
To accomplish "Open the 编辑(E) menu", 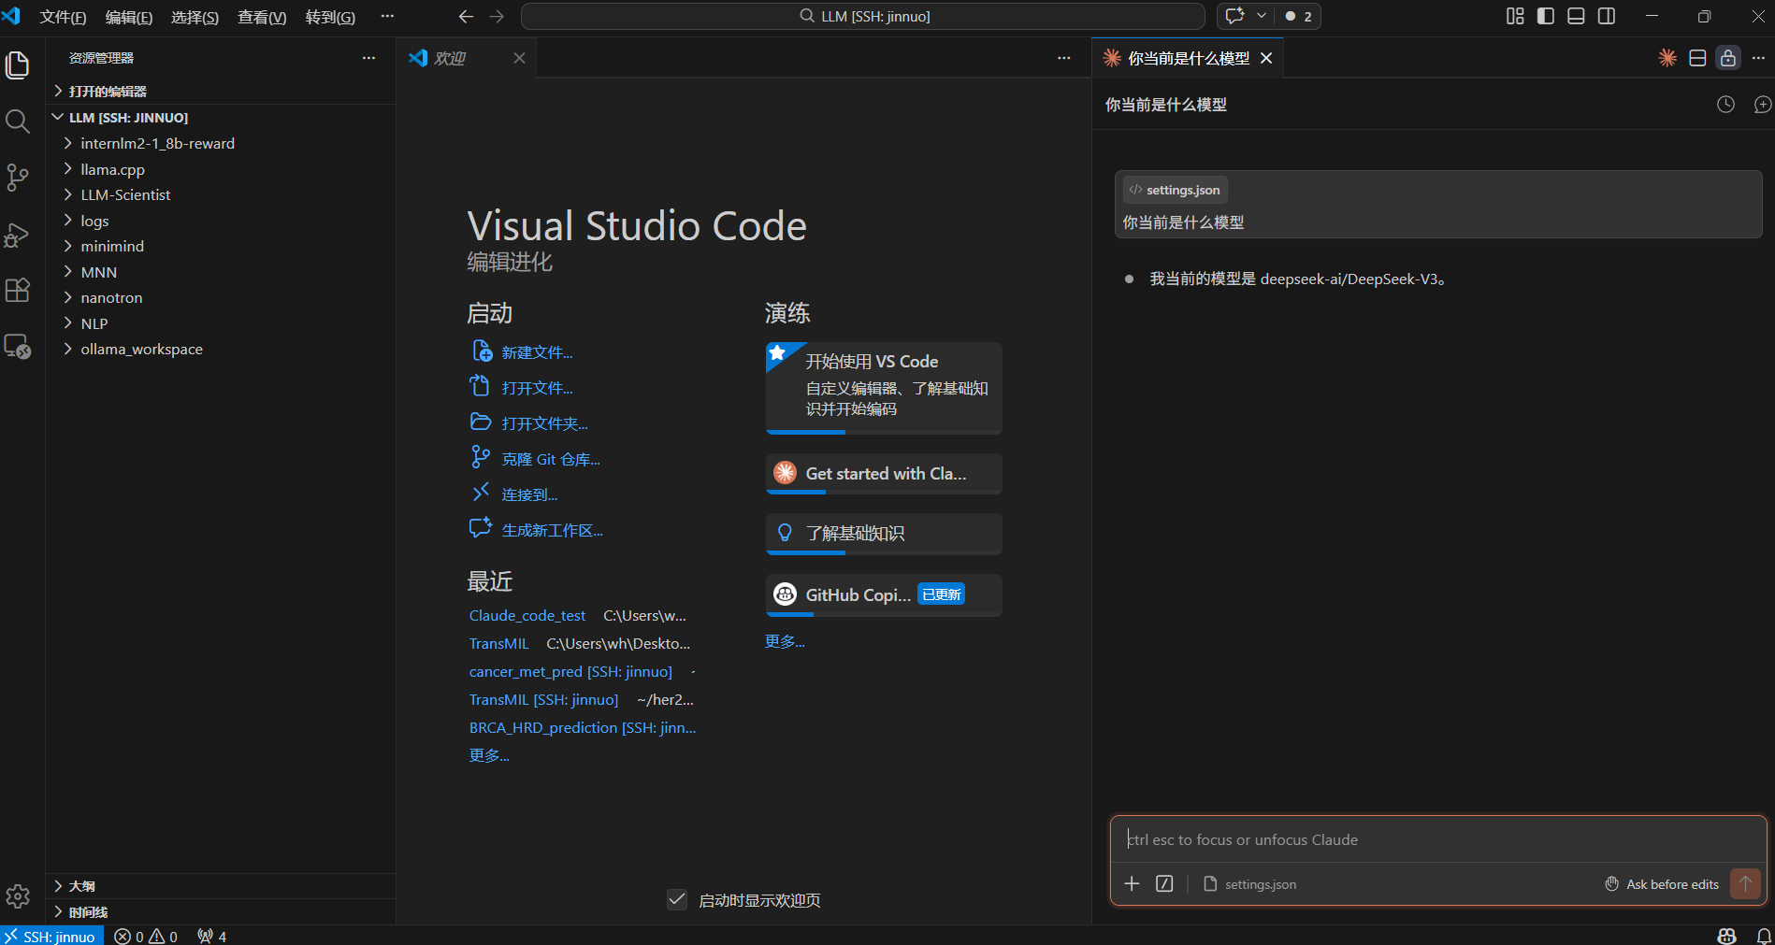I will tap(129, 17).
